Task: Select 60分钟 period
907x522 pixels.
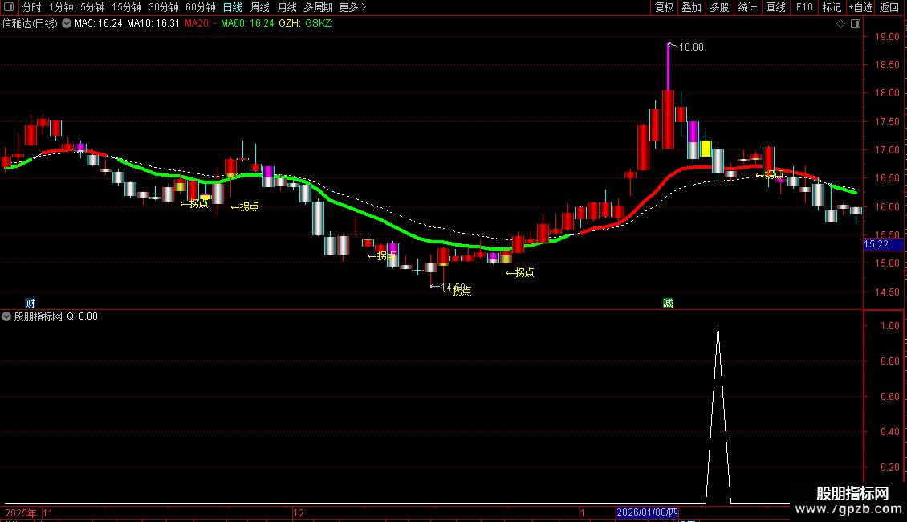Action: [200, 7]
